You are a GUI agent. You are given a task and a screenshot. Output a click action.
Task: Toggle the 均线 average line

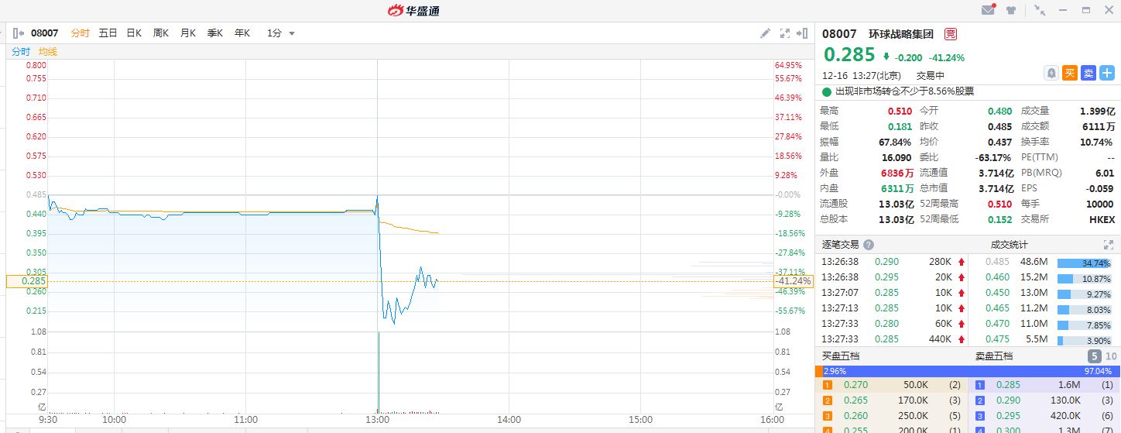[x=48, y=52]
